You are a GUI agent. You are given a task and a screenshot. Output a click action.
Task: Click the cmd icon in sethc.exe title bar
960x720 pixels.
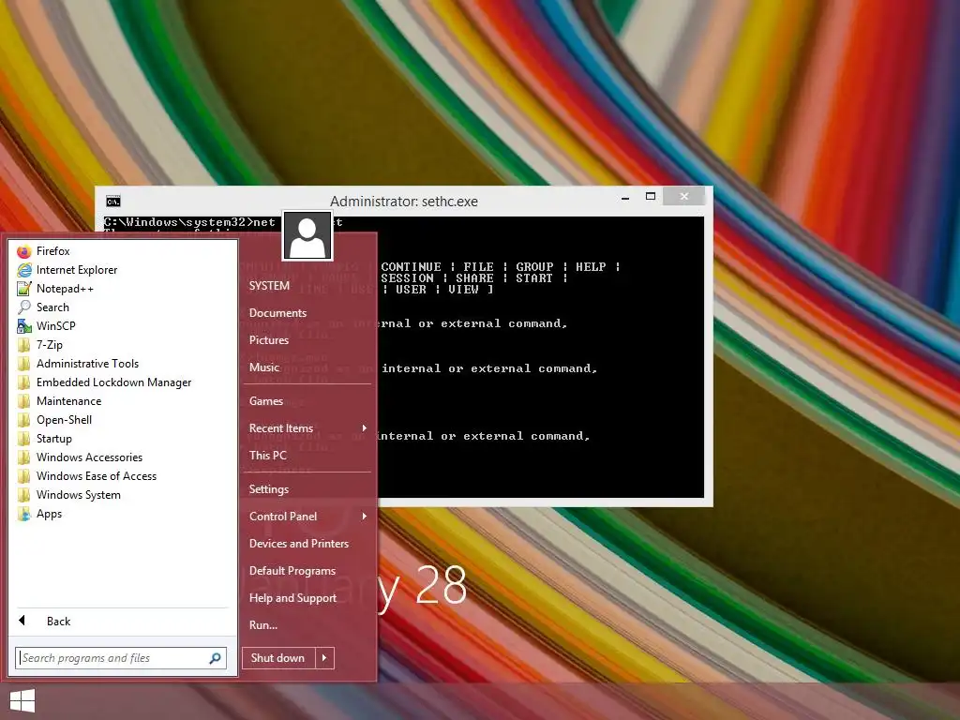(113, 202)
